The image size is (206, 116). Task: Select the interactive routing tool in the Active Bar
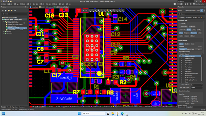(102, 10)
